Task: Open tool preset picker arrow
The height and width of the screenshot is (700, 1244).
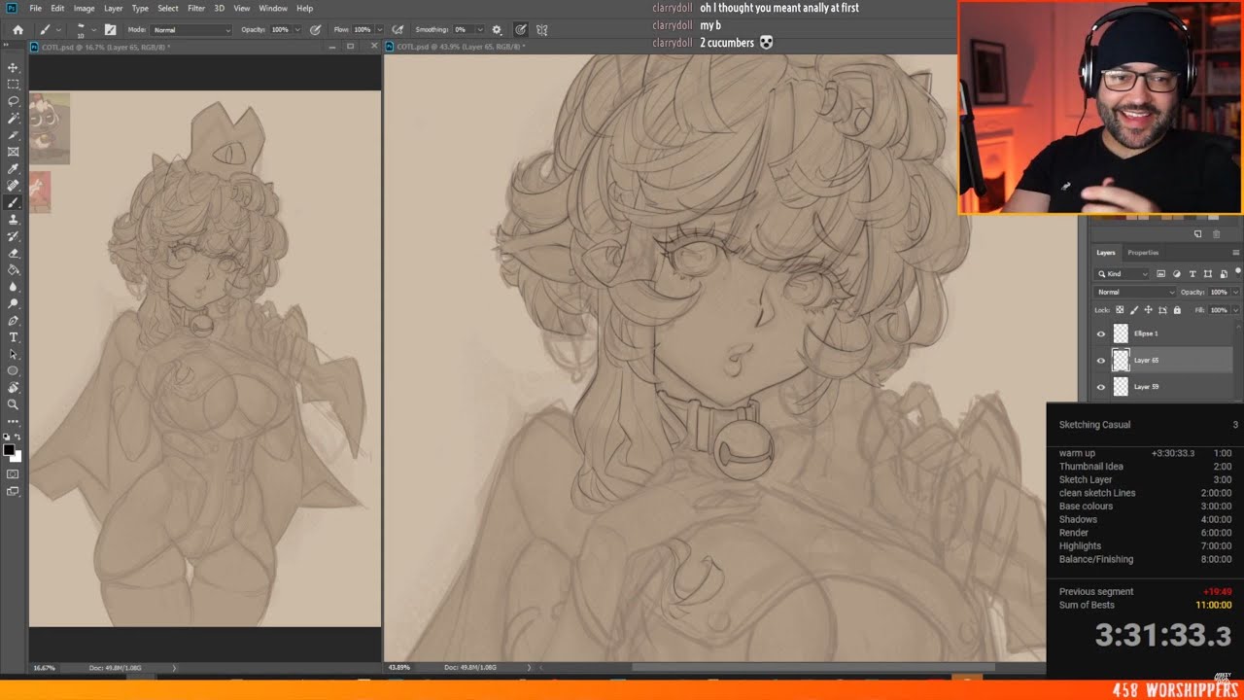Action: [57, 30]
